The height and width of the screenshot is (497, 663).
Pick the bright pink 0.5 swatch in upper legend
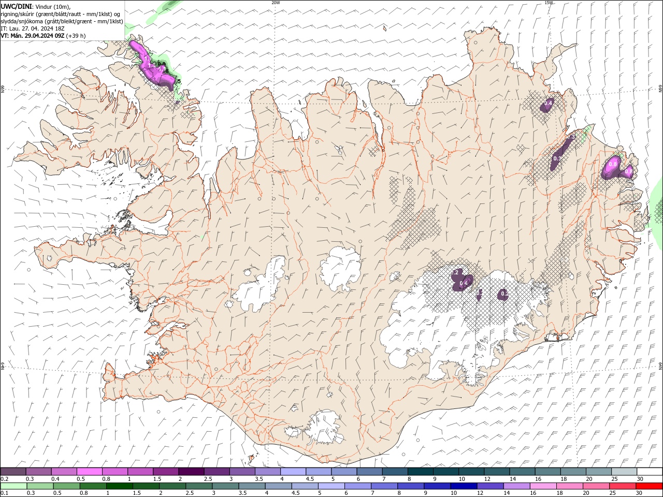(90, 472)
